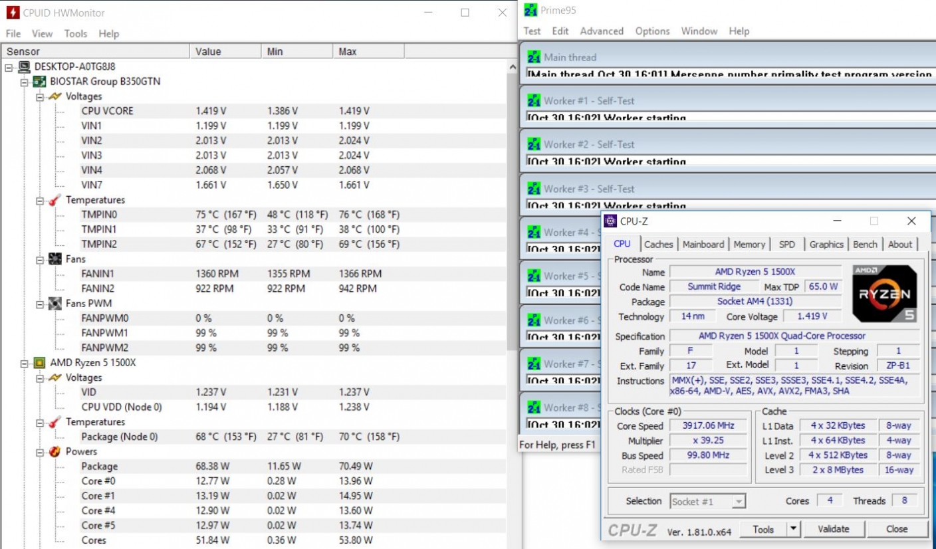Click the Voltages icon under BIOSTAR Group B350GTN

click(x=56, y=96)
